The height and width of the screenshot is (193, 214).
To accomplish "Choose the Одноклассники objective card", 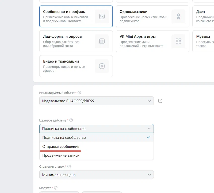I will pyautogui.click(x=152, y=16).
